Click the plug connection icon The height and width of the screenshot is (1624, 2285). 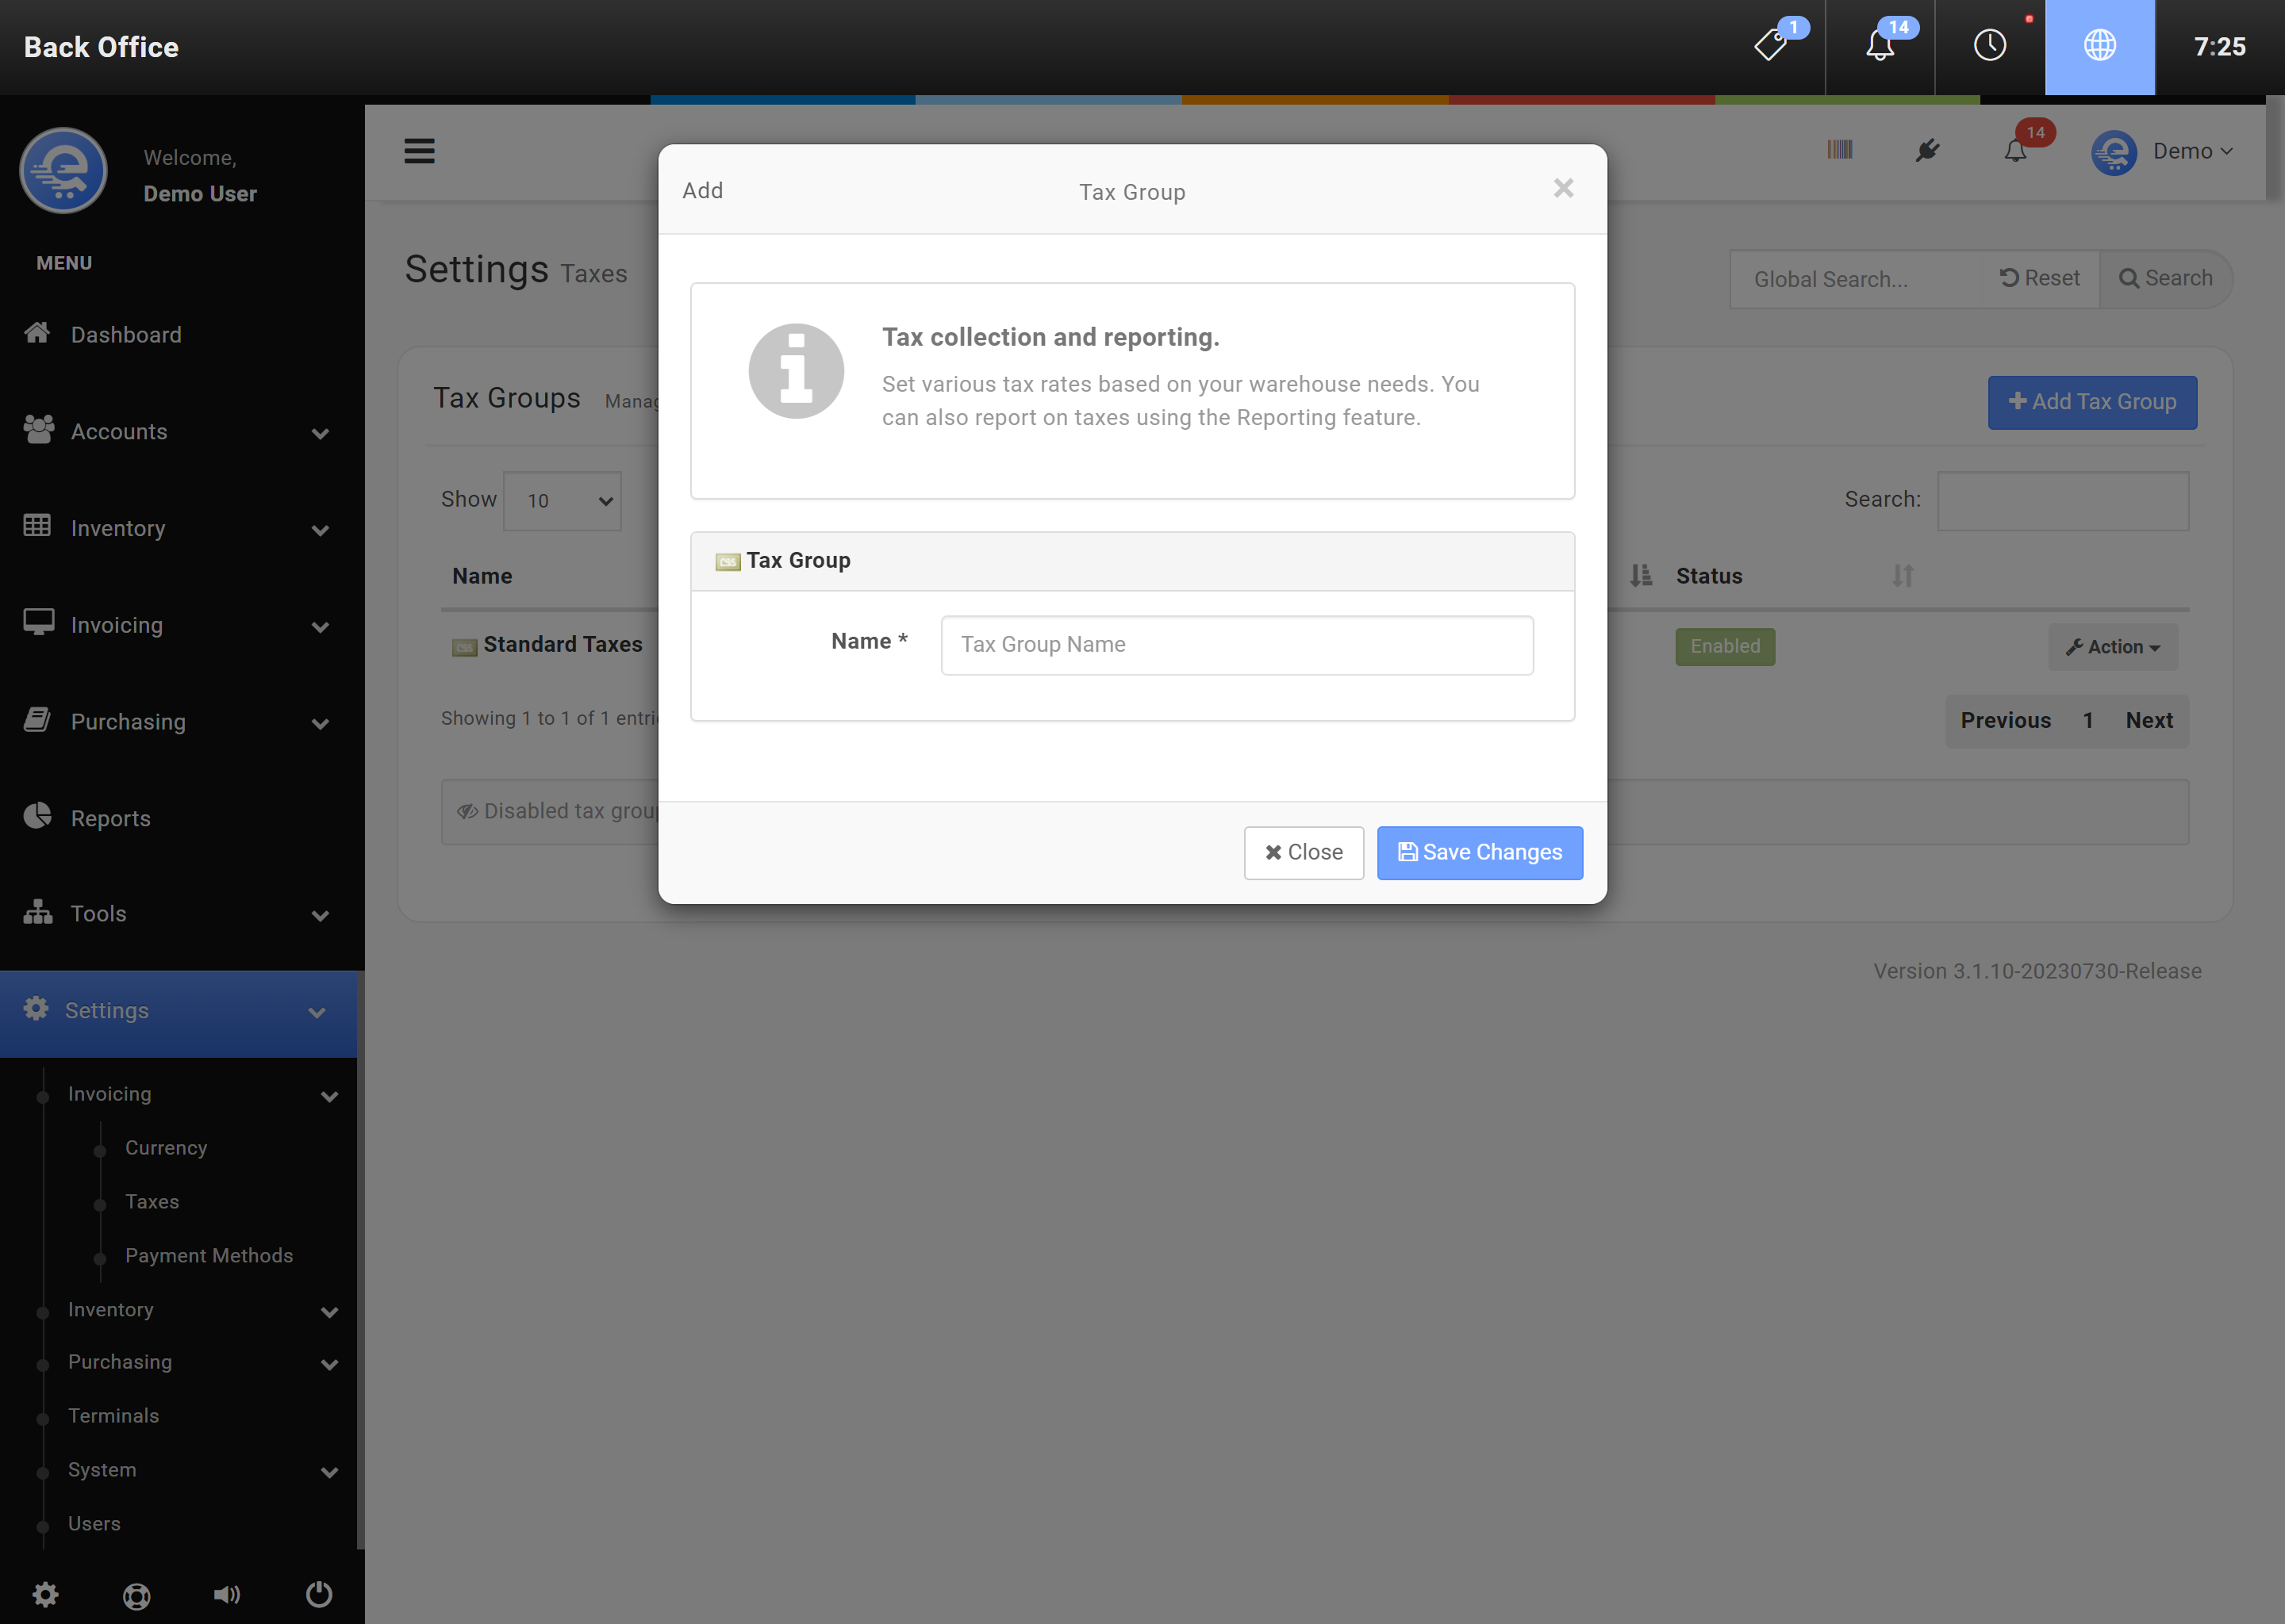[x=1927, y=151]
